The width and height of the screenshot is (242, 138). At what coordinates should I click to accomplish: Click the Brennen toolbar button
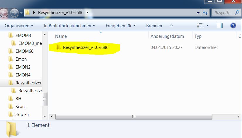click(x=154, y=25)
